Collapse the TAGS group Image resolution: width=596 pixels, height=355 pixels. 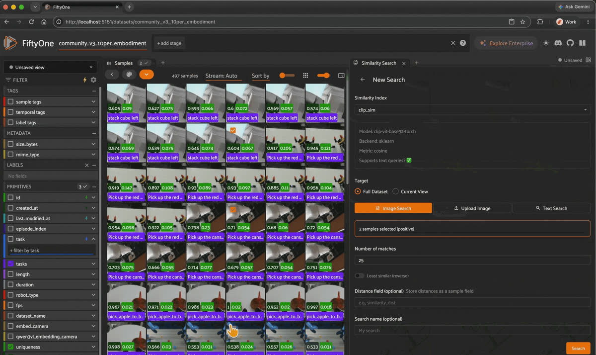click(94, 91)
